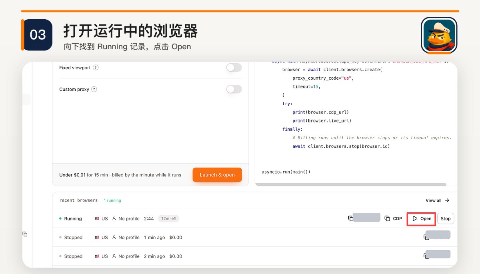Click the code line "timeout=15,"
This screenshot has height=274, width=480.
(x=306, y=86)
